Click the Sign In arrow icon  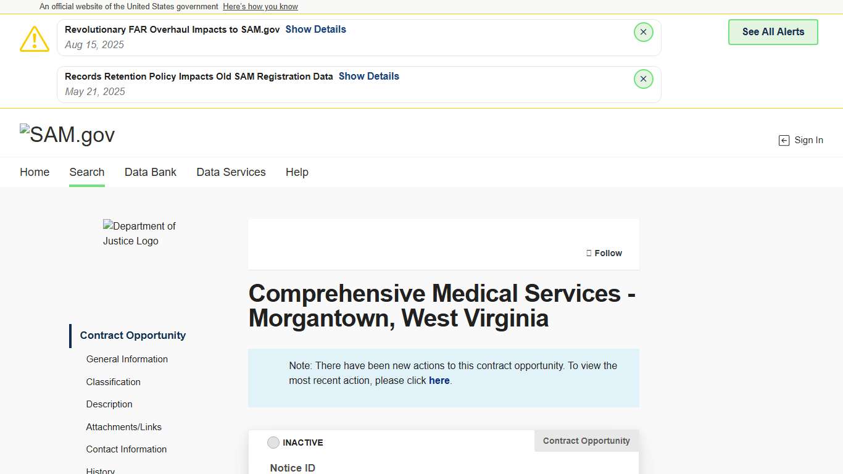pos(784,141)
